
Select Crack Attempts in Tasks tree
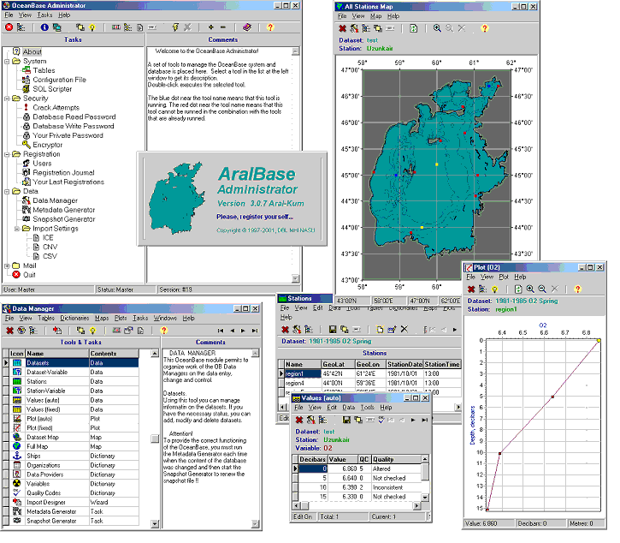tap(56, 108)
